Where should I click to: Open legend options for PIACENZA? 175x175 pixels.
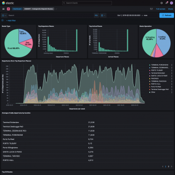(x=172, y=79)
